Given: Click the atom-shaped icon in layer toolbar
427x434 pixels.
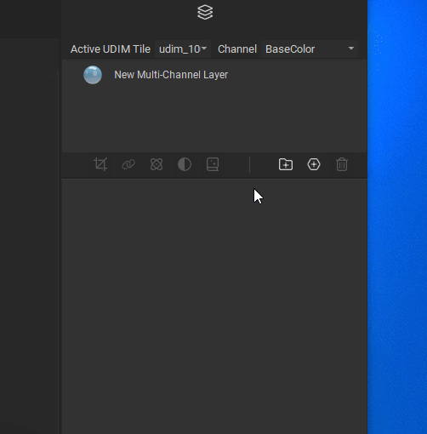Looking at the screenshot, I should 157,164.
